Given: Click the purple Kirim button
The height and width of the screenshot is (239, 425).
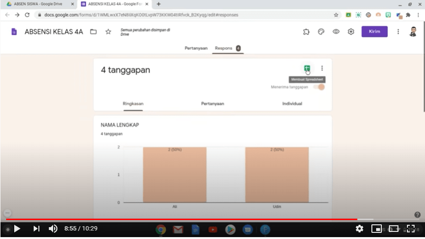Looking at the screenshot, I should tap(374, 32).
